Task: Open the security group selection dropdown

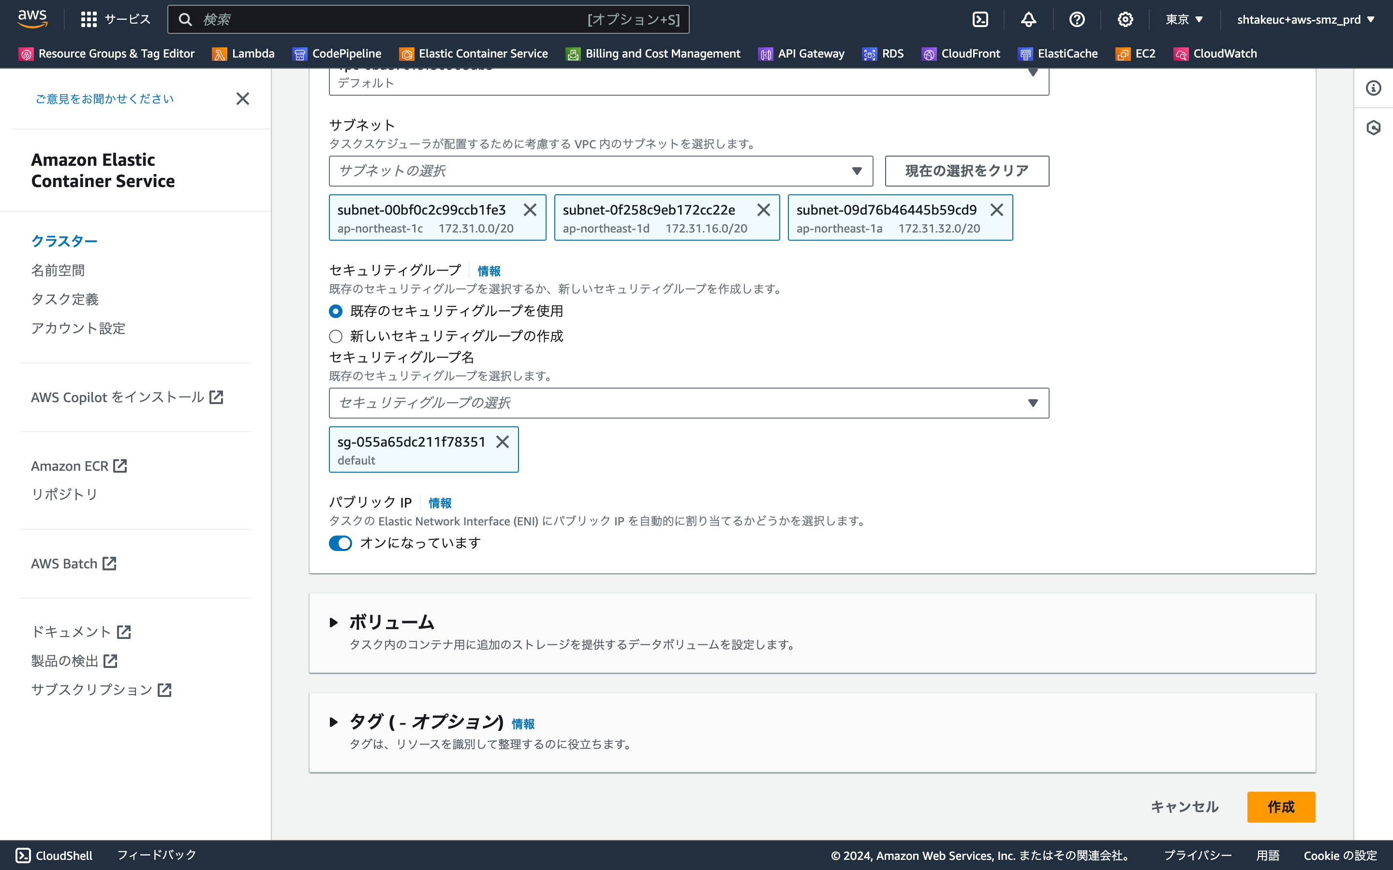Action: 689,403
